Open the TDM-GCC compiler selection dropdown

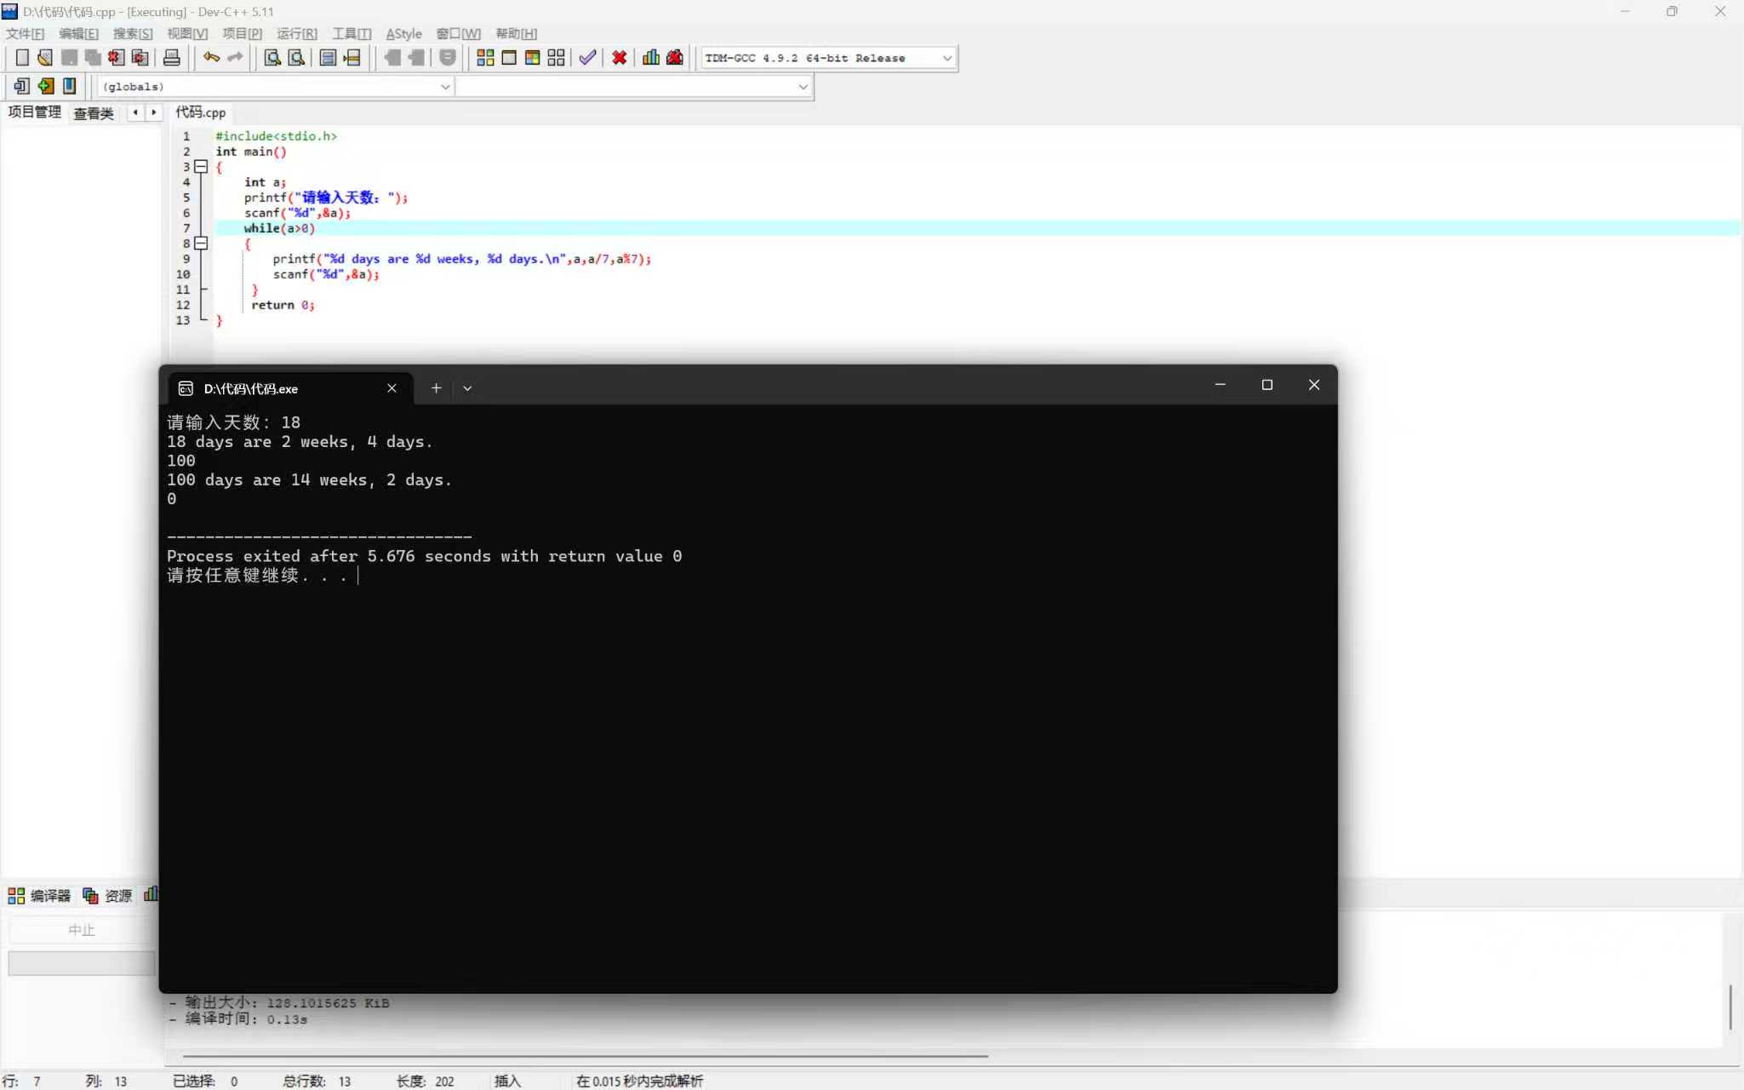(x=946, y=58)
